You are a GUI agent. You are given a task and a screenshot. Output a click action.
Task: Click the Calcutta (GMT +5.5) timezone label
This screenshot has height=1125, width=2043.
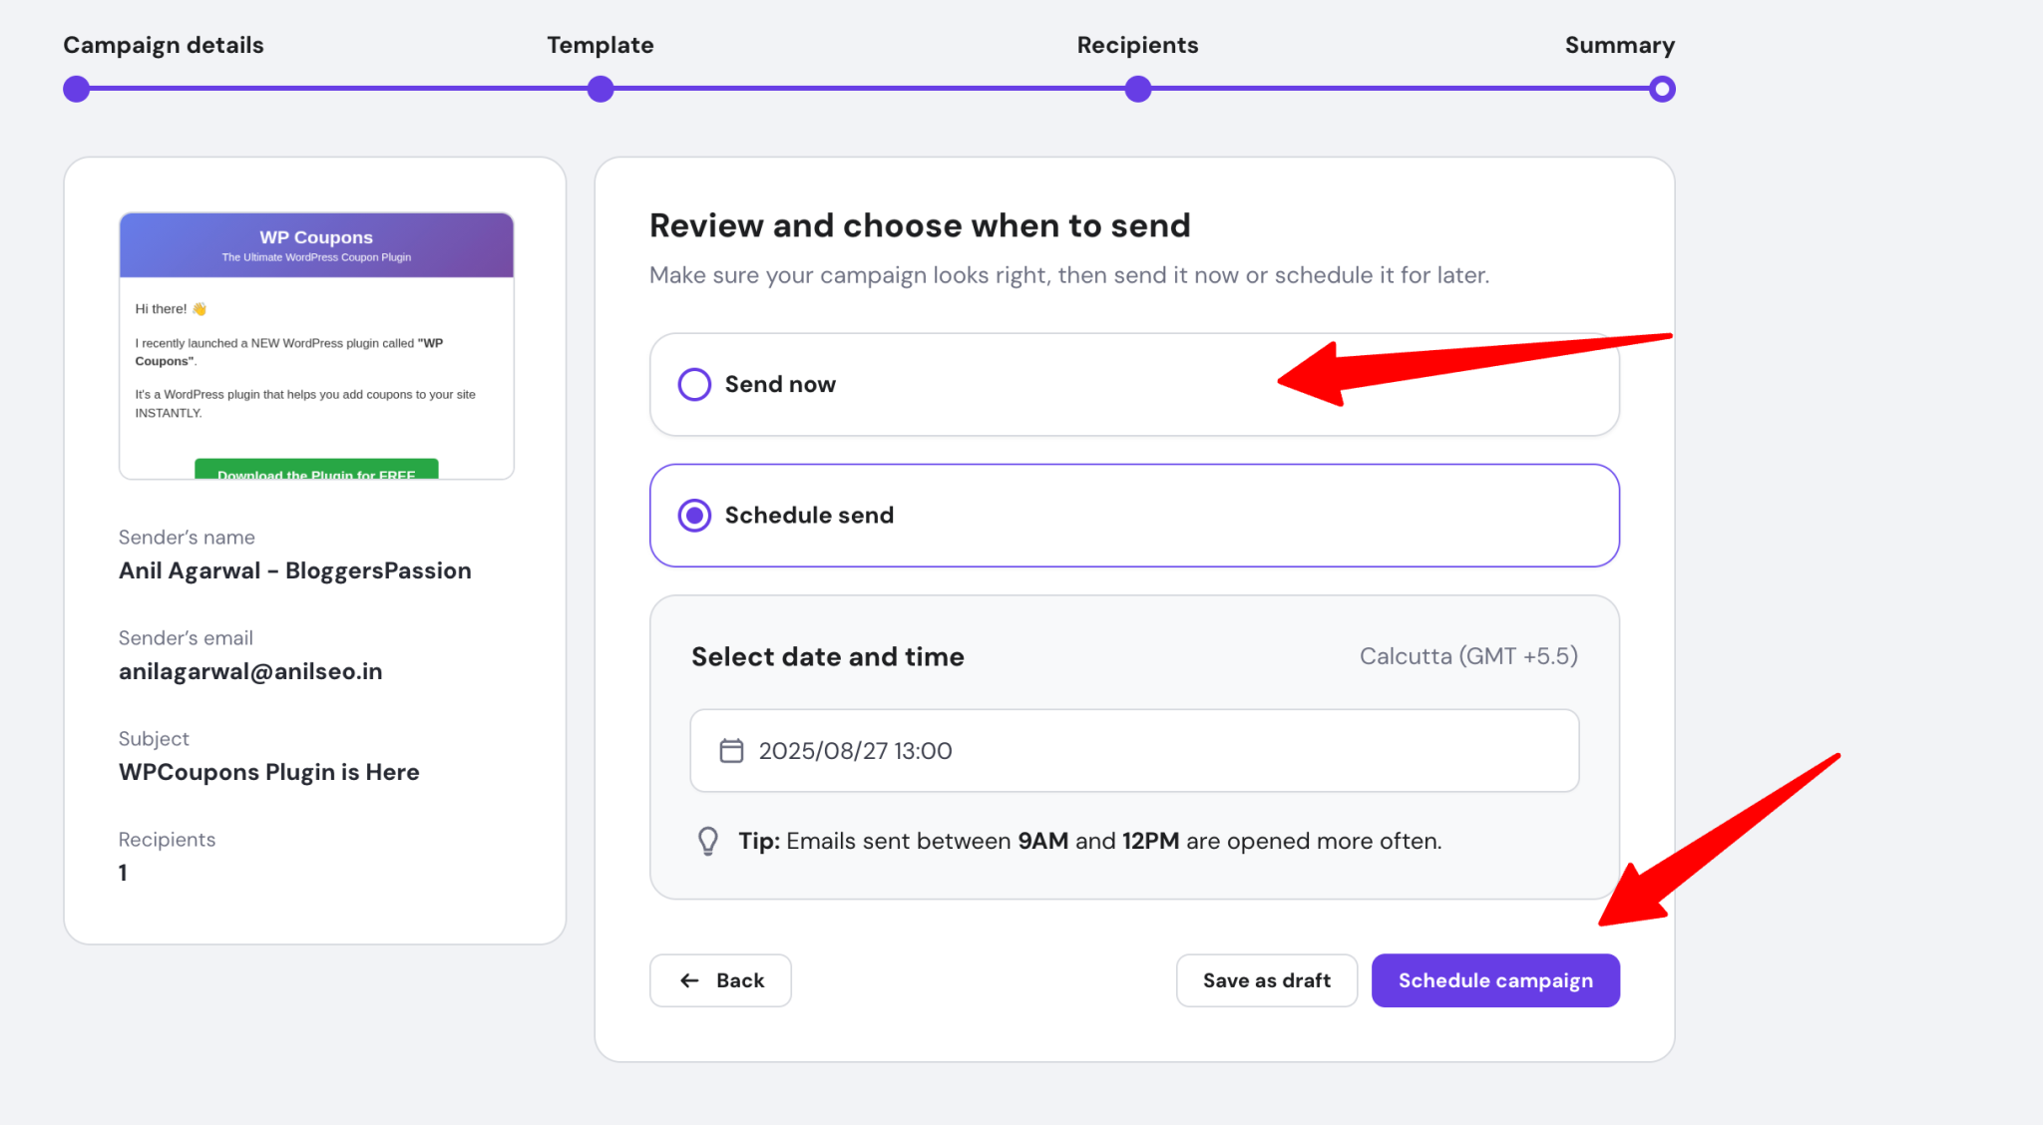click(1468, 656)
